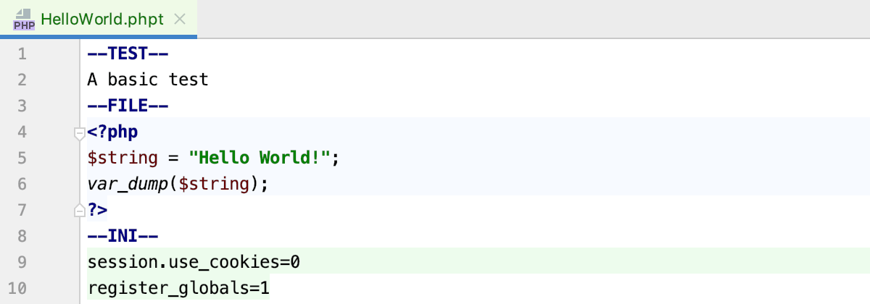Place cursor on the --FILE-- section header
870x304 pixels.
click(128, 106)
